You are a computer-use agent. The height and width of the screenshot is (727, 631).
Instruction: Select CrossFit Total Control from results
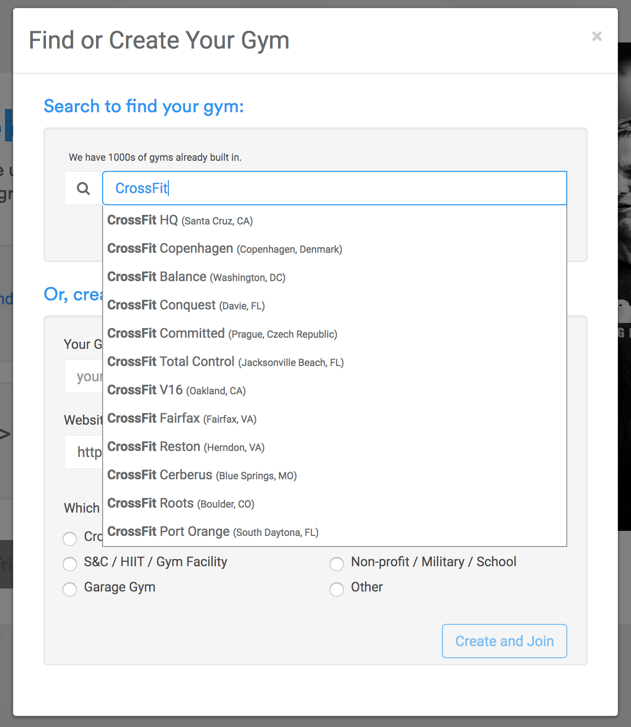pos(225,362)
